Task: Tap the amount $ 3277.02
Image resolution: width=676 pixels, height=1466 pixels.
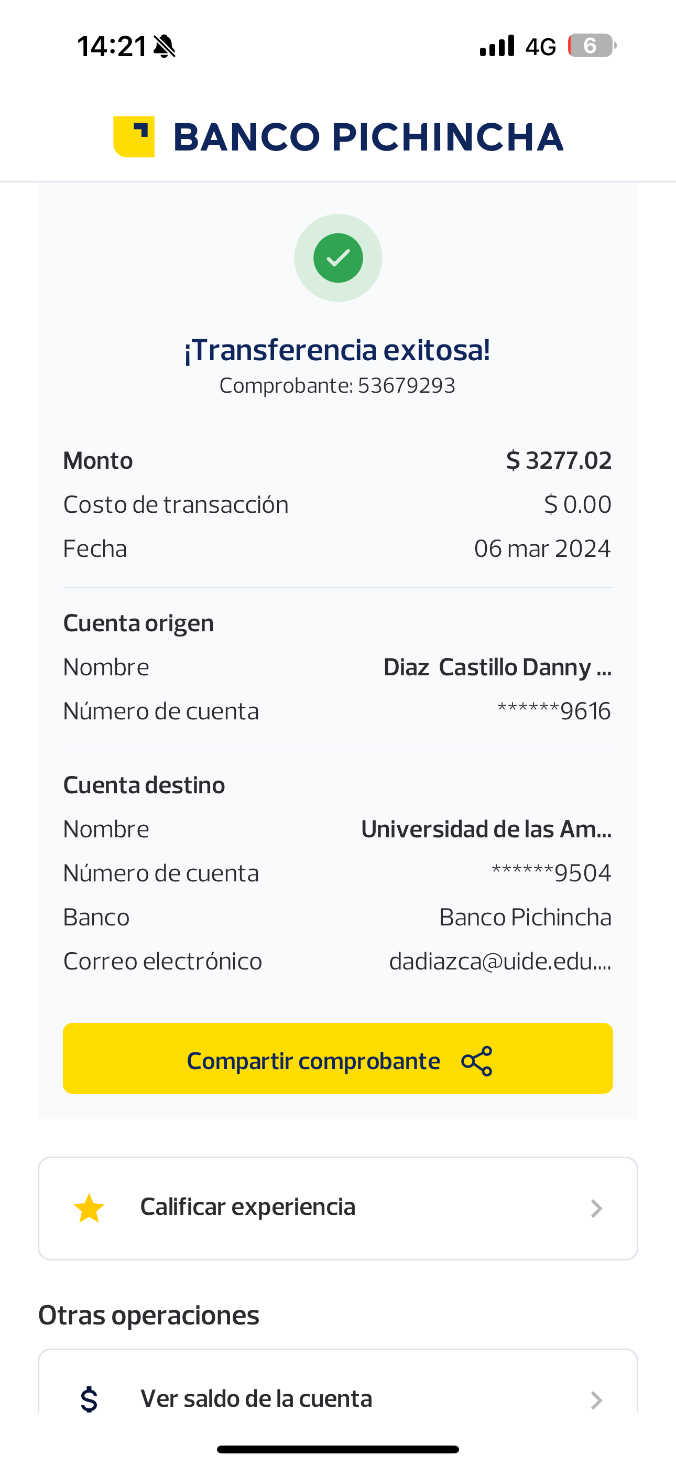Action: (559, 460)
